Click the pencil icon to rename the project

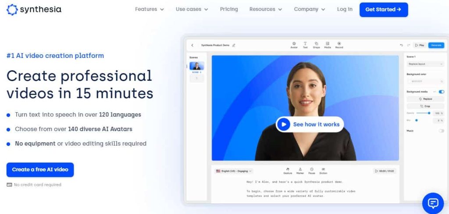(x=234, y=45)
